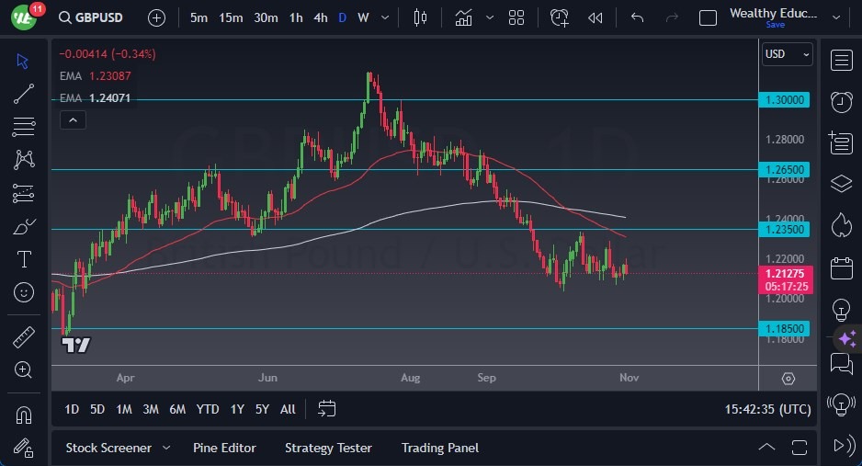Image resolution: width=862 pixels, height=466 pixels.
Task: Click the Save link under layout name
Action: (775, 25)
